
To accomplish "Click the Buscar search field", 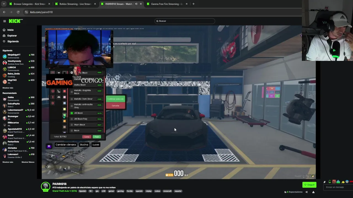I will click(x=184, y=21).
